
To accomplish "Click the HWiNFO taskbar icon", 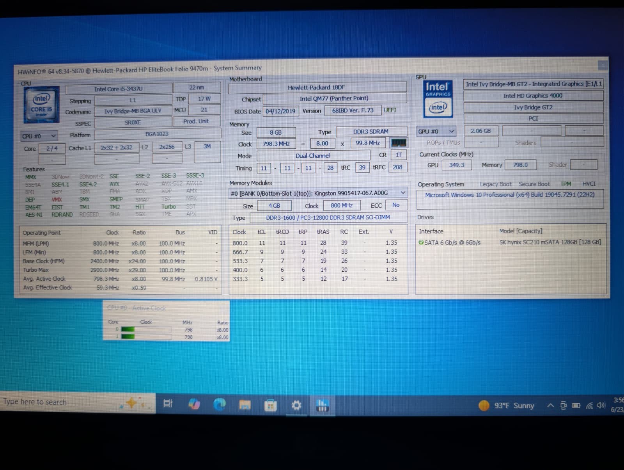I will 322,405.
